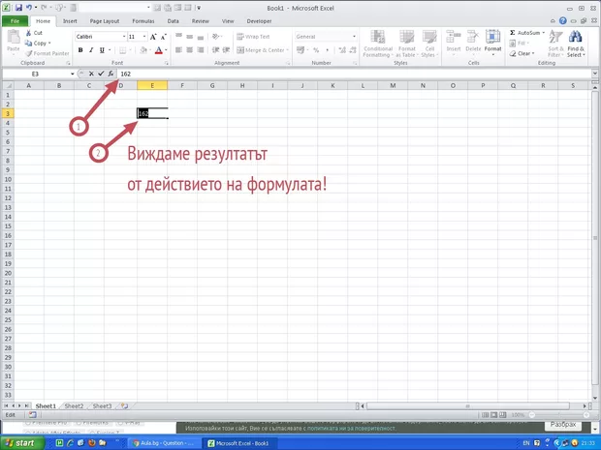
Task: Switch to Page Break Preview in status bar
Action: [503, 415]
